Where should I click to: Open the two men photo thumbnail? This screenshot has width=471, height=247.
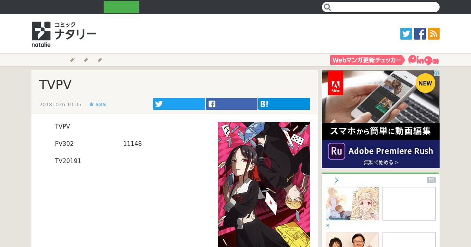pos(352,240)
